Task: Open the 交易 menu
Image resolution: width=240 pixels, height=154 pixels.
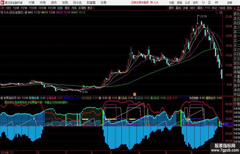Action: coord(103,3)
